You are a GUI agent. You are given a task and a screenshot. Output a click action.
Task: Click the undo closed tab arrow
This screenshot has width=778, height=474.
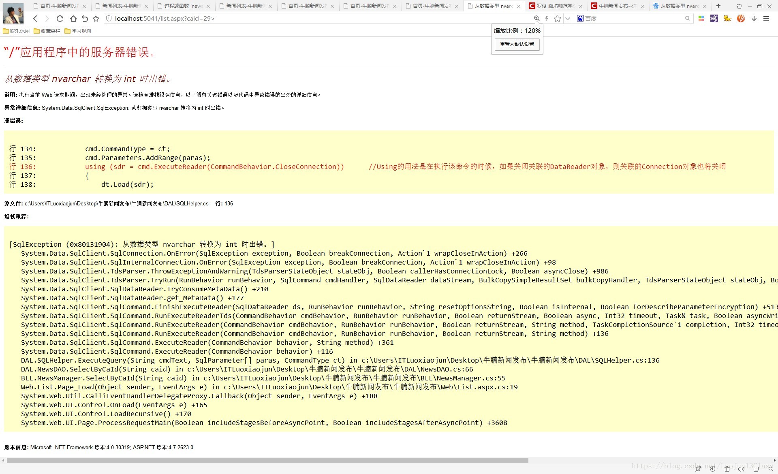(x=85, y=19)
